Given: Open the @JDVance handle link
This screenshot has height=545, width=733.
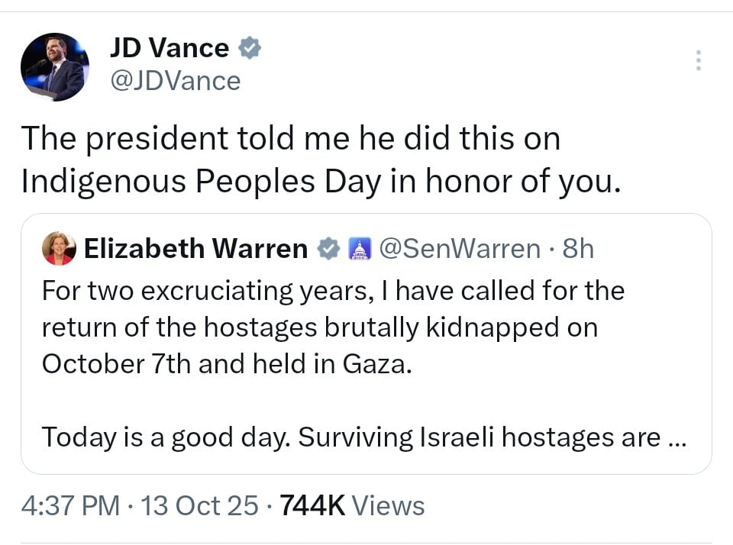Looking at the screenshot, I should click(x=175, y=80).
